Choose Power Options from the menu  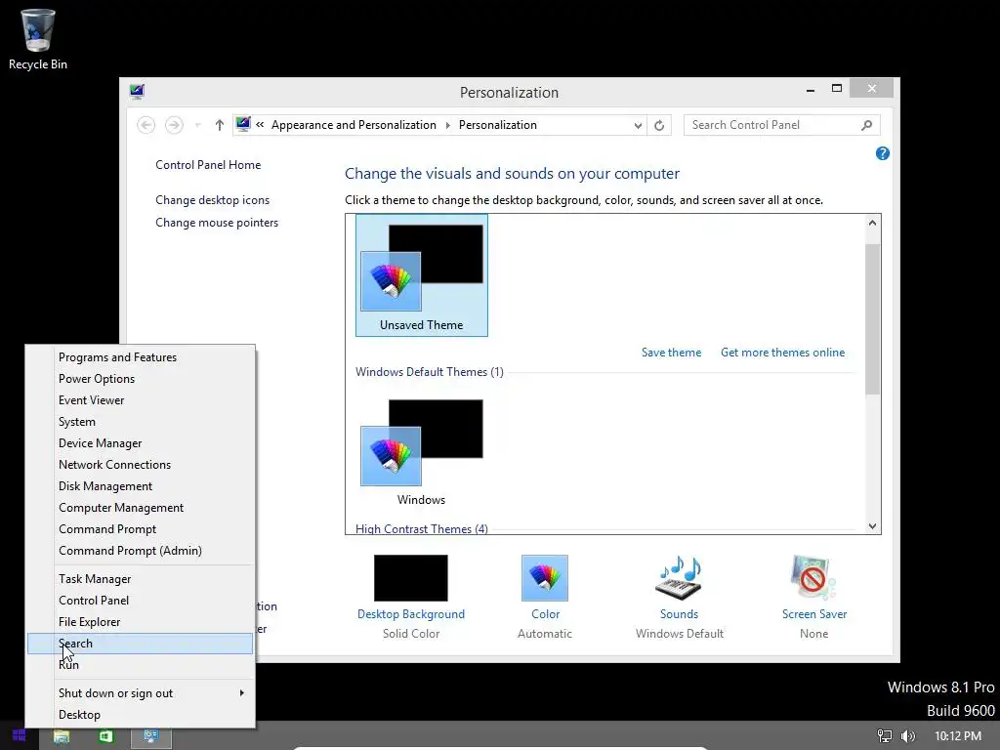(141, 379)
